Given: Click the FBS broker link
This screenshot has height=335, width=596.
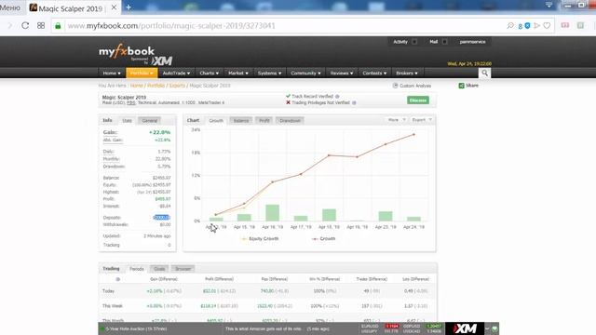Looking at the screenshot, I should [x=131, y=103].
